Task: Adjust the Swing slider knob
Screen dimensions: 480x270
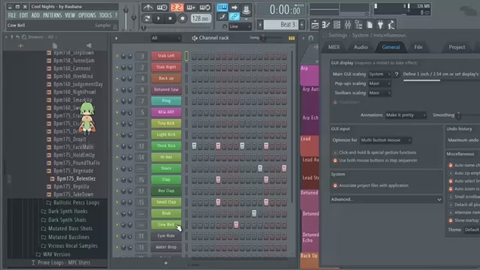Action: (x=264, y=38)
